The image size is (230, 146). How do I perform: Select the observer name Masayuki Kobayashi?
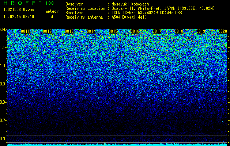[x=131, y=4]
